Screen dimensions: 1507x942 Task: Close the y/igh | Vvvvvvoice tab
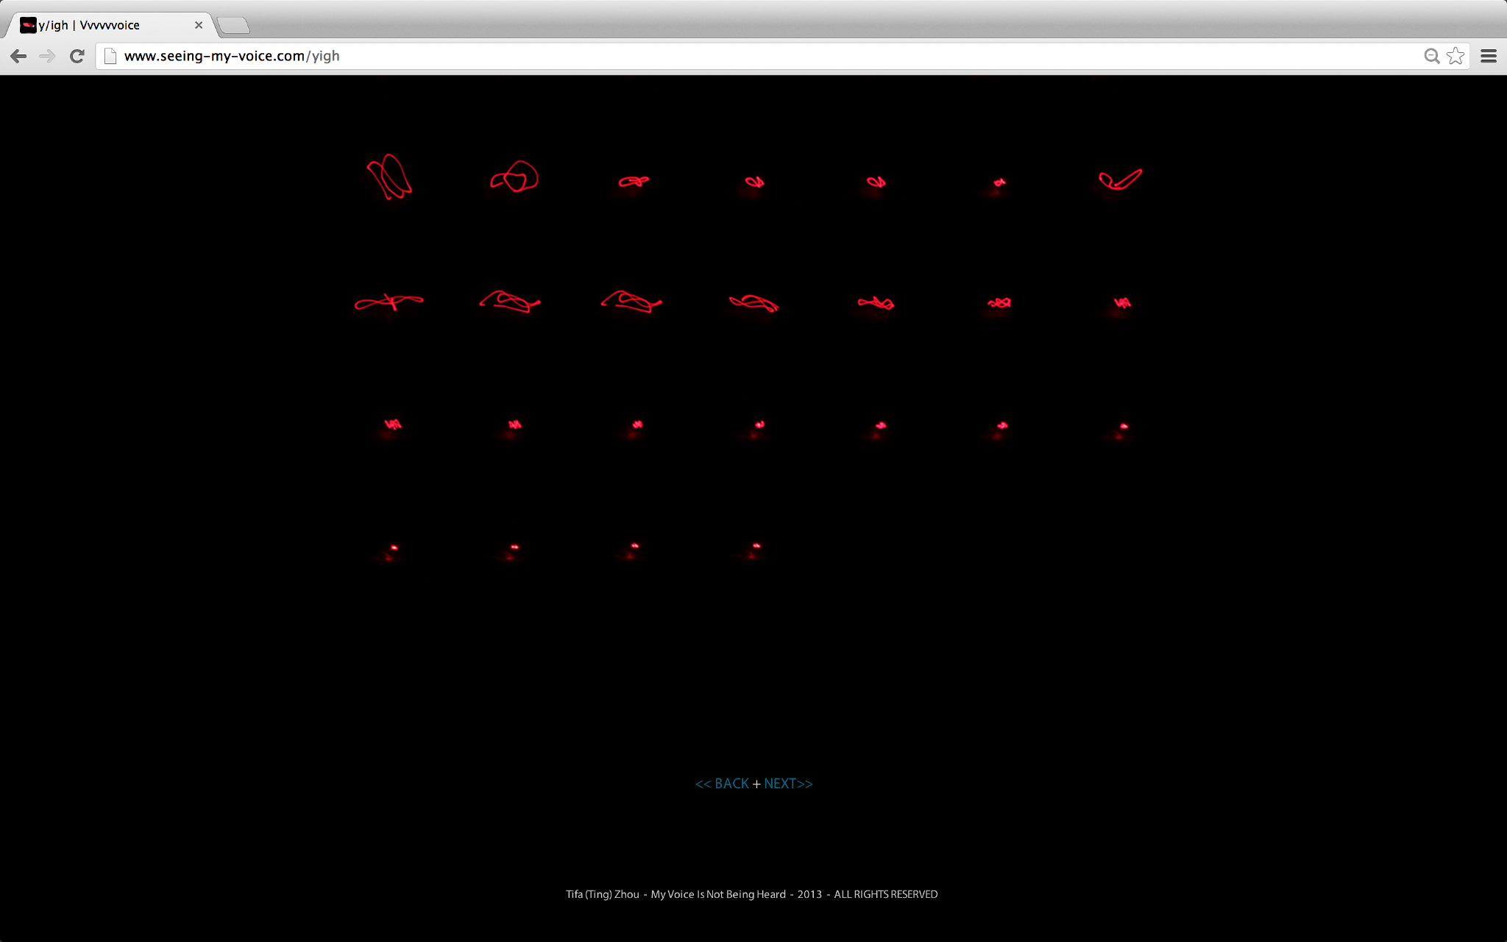(x=199, y=25)
